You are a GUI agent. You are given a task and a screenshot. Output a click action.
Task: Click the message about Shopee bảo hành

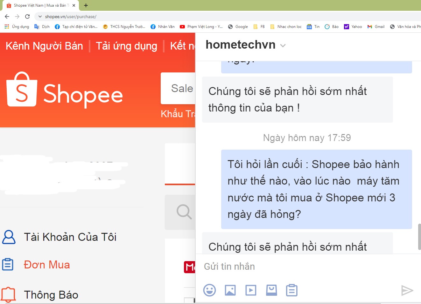[x=317, y=189]
